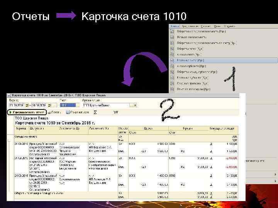
Task: Click the Шахматная ведомость report icon
Action: 172,37
